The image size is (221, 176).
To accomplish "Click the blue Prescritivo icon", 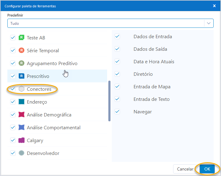I will 21,76.
